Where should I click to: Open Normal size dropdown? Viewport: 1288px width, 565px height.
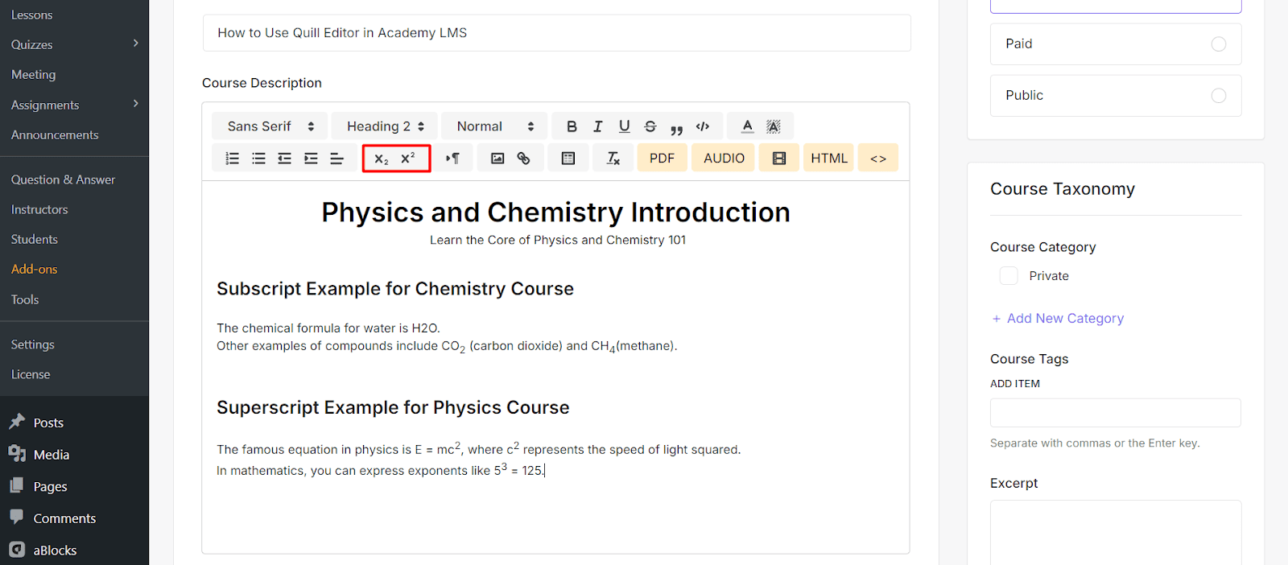click(494, 126)
